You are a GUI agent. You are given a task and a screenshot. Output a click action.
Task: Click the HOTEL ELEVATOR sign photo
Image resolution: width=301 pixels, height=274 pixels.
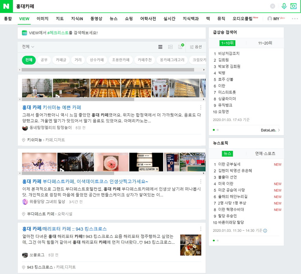tap(146, 162)
